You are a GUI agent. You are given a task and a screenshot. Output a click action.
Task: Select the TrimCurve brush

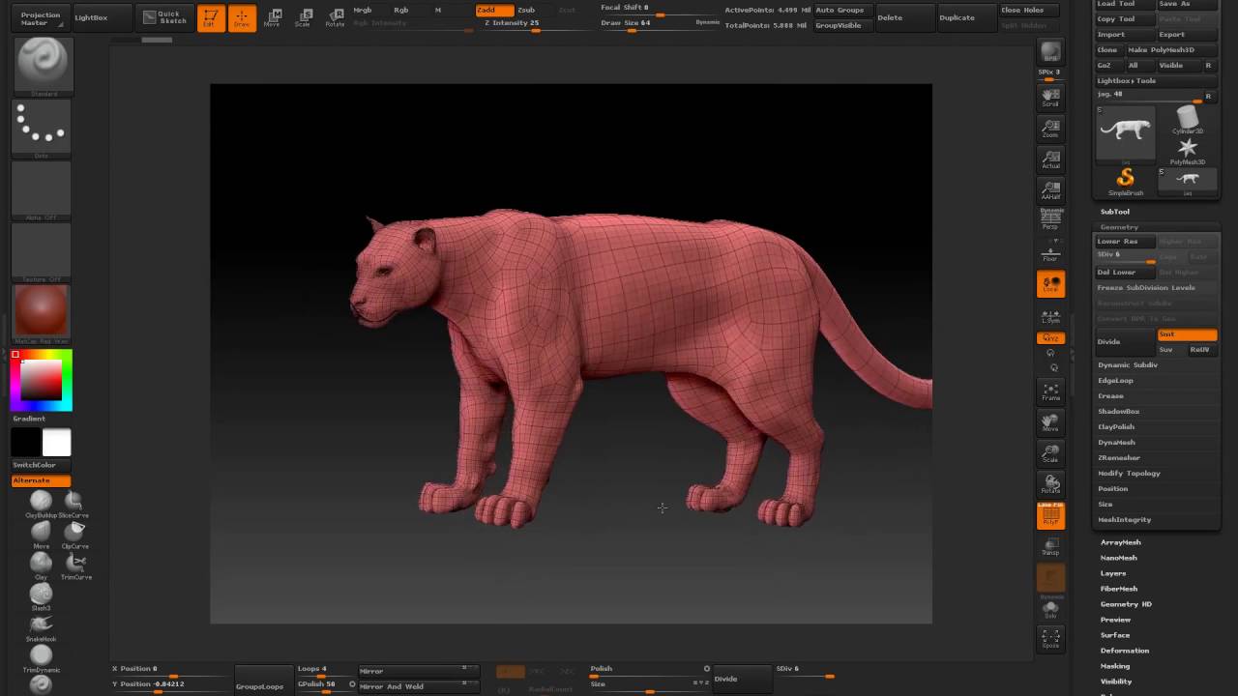pyautogui.click(x=75, y=565)
